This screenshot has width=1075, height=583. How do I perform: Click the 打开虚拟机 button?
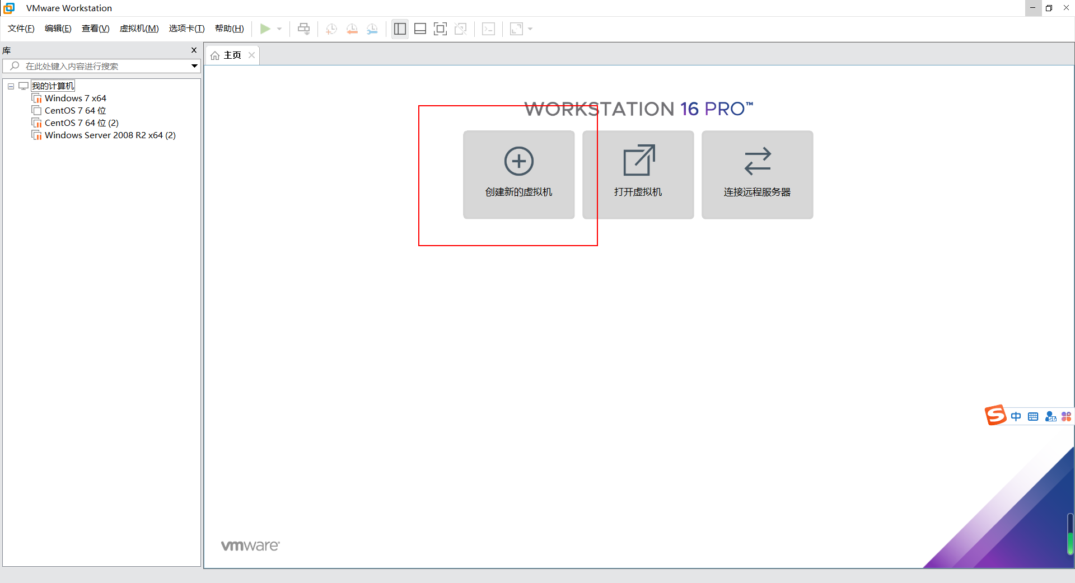click(x=638, y=175)
